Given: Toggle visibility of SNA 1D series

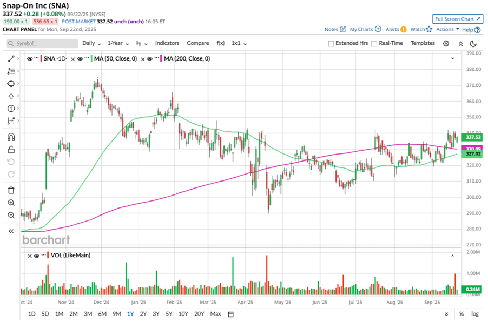Looking at the screenshot, I should (30, 59).
